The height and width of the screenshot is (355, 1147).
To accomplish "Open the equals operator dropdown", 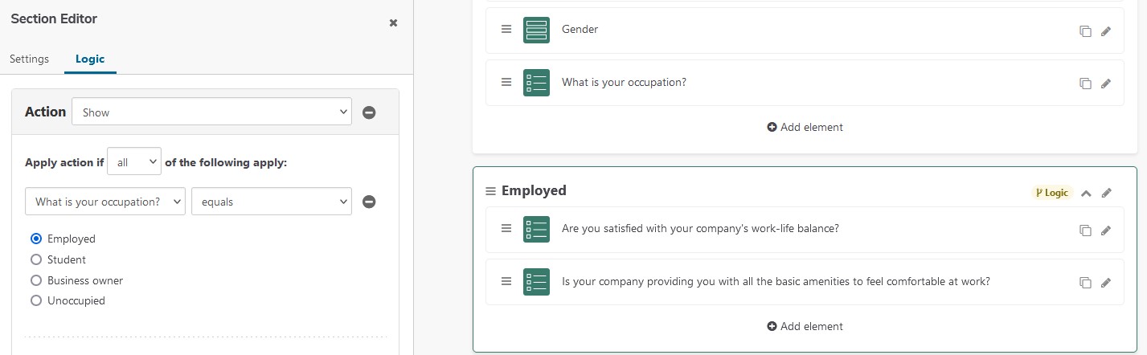I will [271, 202].
